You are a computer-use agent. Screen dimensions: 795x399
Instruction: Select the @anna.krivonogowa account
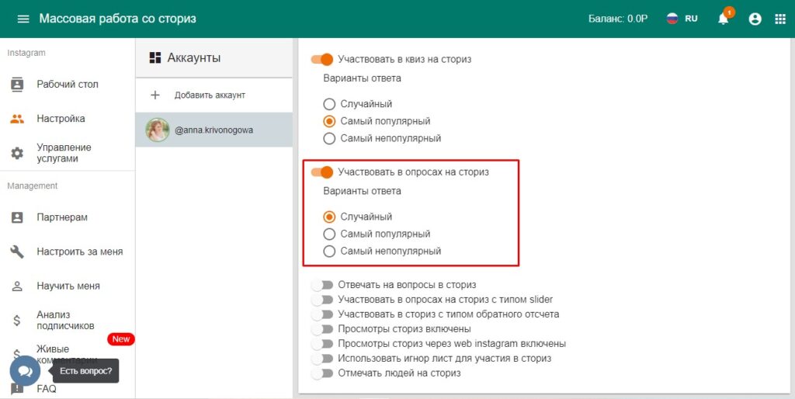(x=214, y=130)
